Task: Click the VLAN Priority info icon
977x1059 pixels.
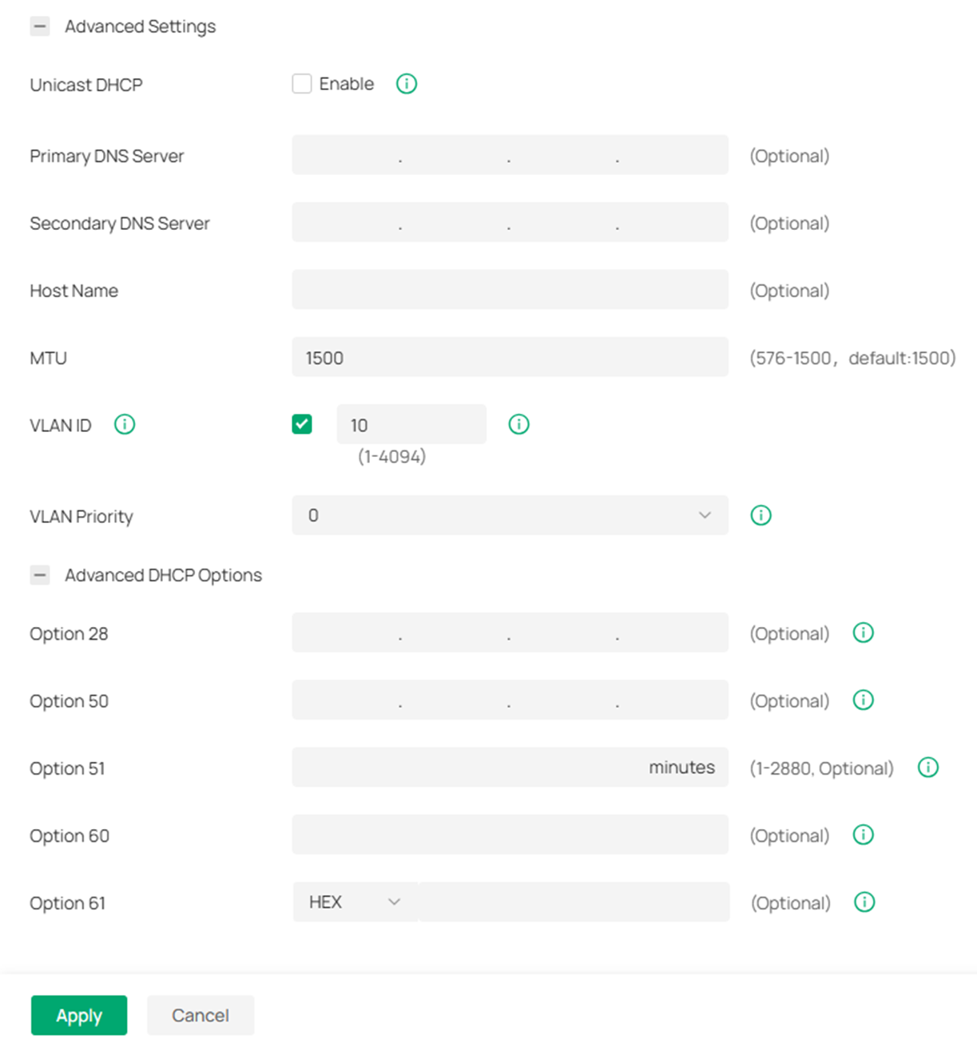Action: (761, 515)
